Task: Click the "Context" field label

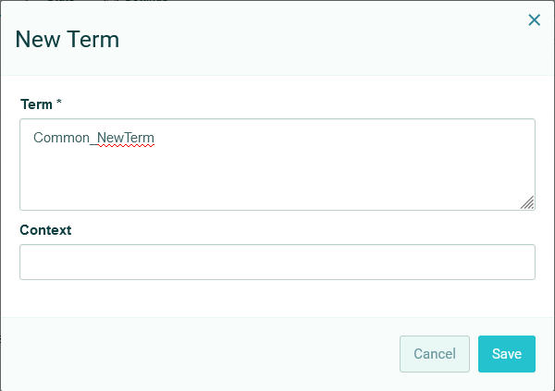Action: point(45,229)
